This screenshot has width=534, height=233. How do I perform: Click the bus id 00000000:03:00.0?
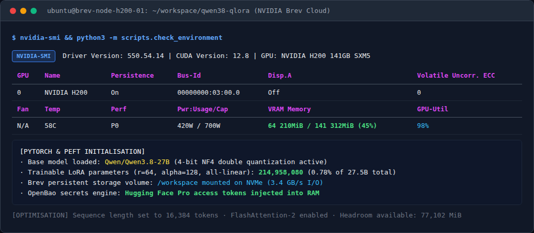[209, 93]
